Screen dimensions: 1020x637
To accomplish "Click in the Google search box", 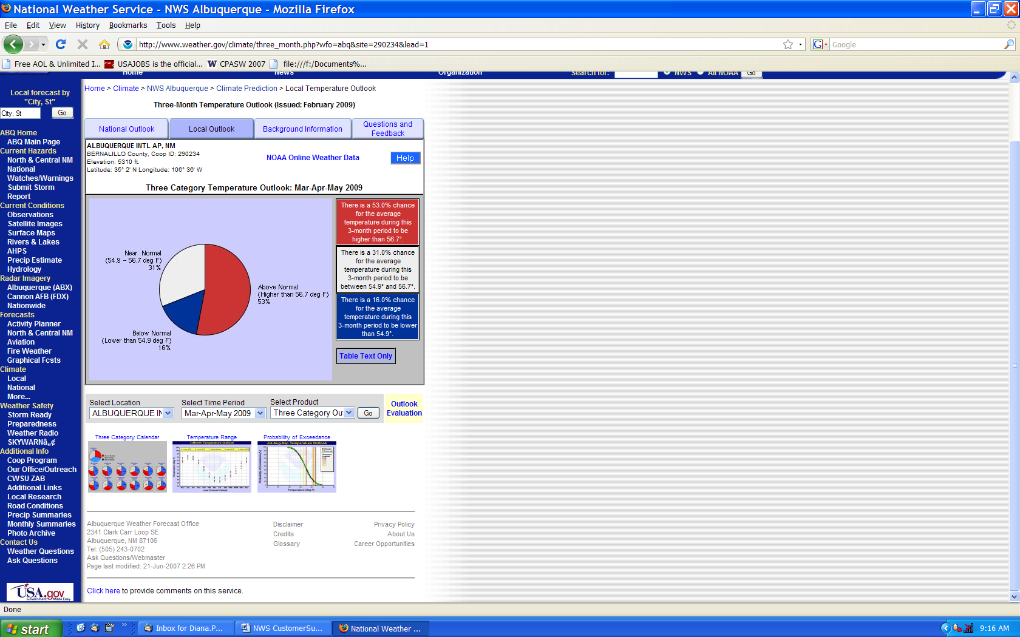I will click(x=916, y=44).
